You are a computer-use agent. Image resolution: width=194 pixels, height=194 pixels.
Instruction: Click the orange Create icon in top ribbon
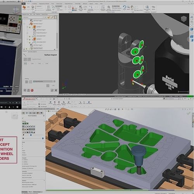24,7
